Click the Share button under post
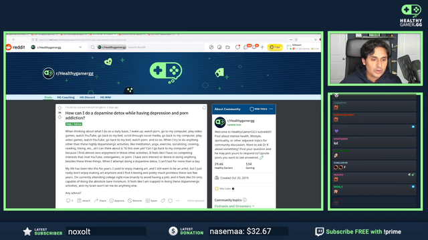 100,201
